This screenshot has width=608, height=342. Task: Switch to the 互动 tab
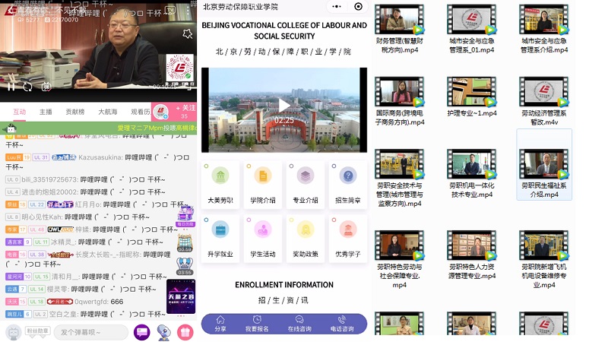(20, 112)
